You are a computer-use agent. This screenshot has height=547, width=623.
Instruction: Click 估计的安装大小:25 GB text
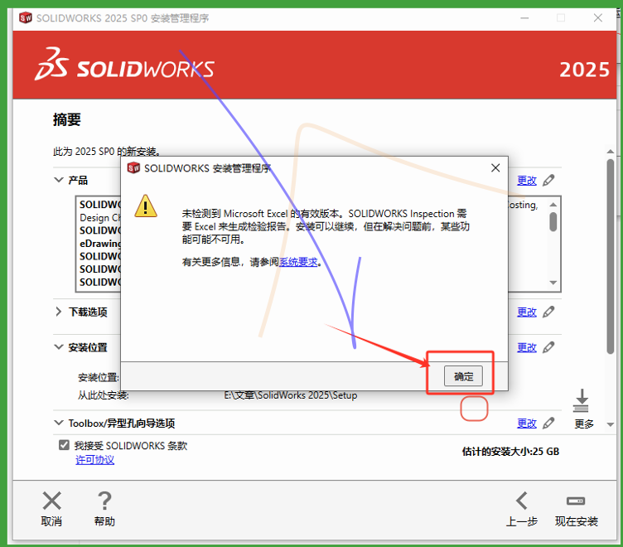[x=510, y=452]
